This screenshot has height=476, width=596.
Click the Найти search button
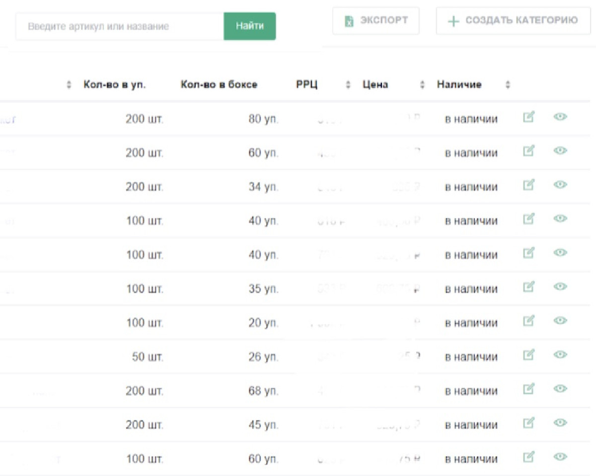pos(250,26)
